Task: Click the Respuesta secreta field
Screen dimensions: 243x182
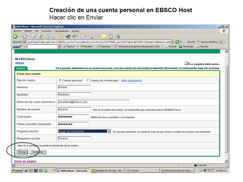Action: click(74, 138)
